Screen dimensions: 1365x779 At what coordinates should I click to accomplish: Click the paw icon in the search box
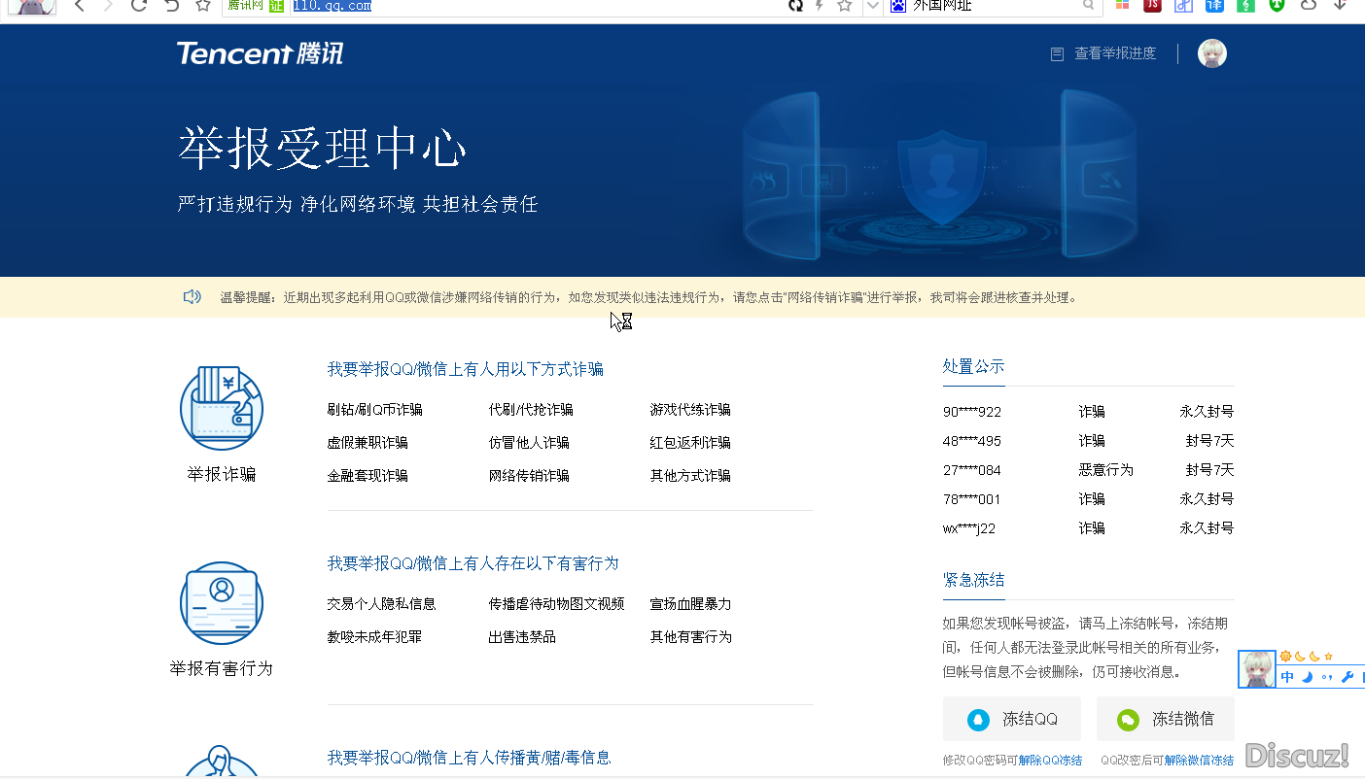[x=897, y=6]
